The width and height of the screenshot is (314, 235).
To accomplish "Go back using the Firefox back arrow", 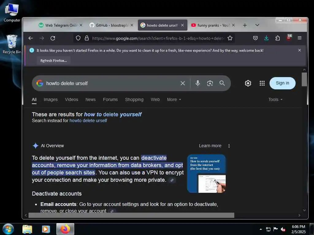I will [x=30, y=38].
